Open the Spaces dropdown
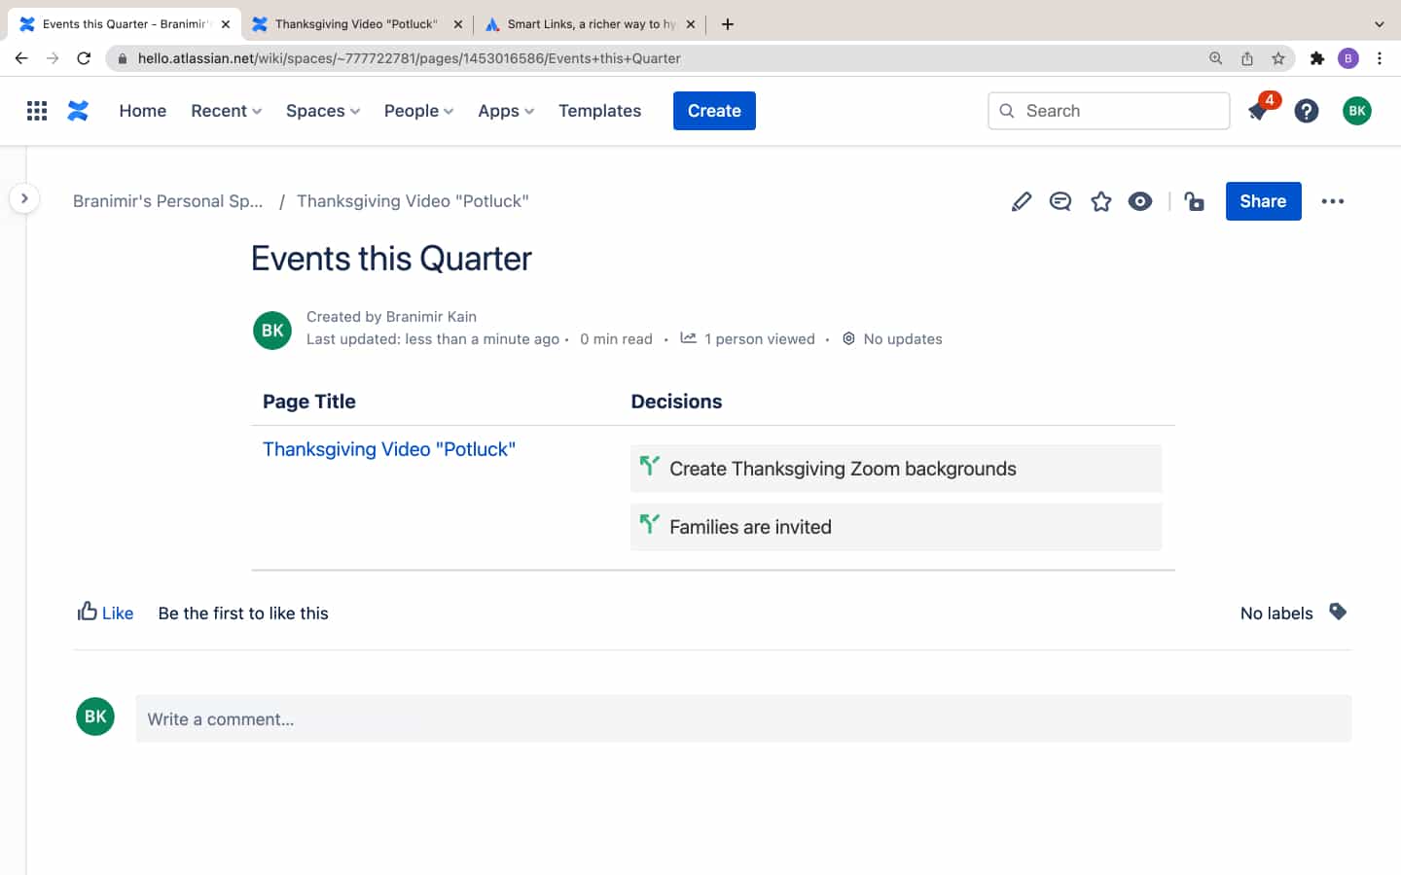Image resolution: width=1401 pixels, height=875 pixels. [322, 111]
